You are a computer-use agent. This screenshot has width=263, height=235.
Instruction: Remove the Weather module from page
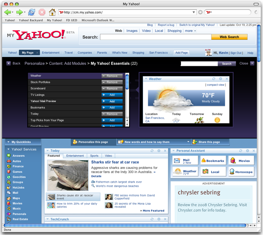point(112,76)
